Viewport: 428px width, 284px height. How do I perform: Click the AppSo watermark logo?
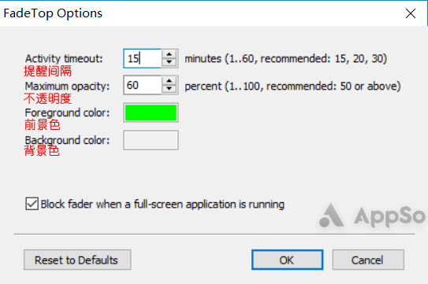(372, 216)
